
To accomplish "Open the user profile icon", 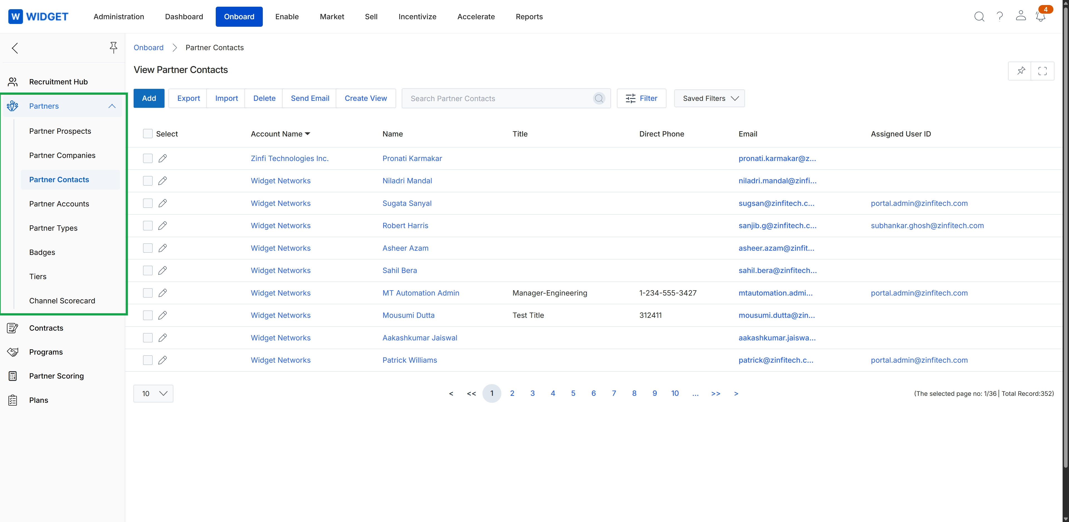I will pos(1021,16).
